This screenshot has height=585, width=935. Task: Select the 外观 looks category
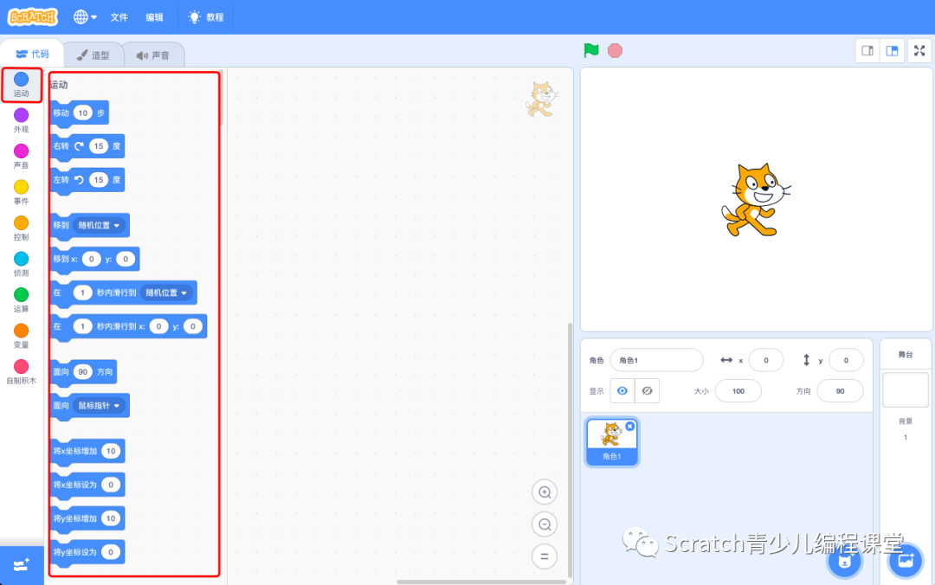[21, 120]
